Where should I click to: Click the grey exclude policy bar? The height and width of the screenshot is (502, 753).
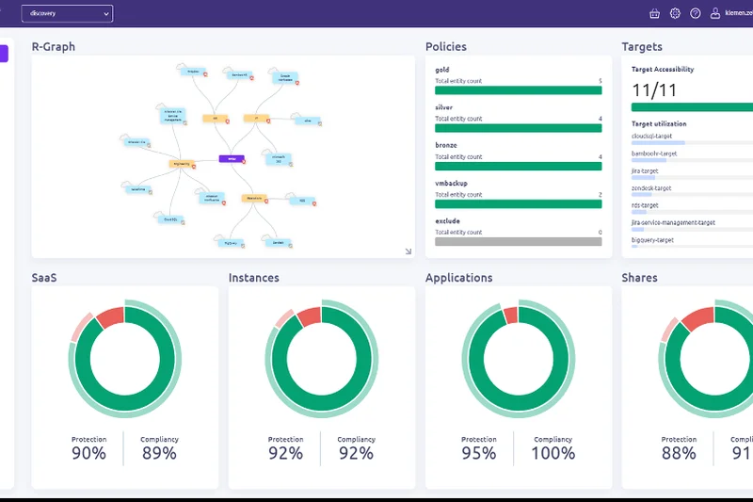click(518, 242)
